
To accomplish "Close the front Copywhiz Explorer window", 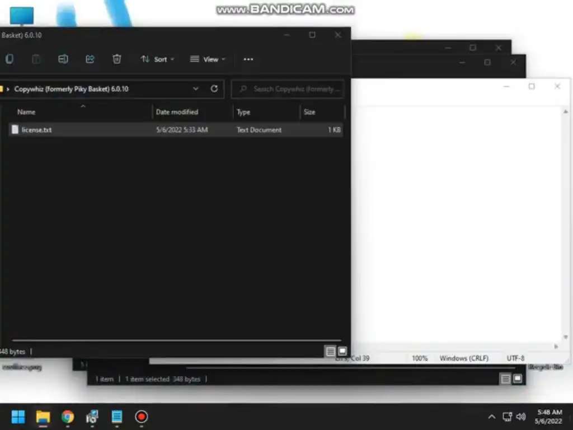I will pyautogui.click(x=338, y=35).
